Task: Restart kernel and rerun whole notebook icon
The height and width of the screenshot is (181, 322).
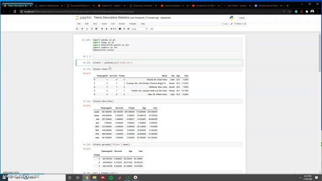Action: [x=128, y=29]
